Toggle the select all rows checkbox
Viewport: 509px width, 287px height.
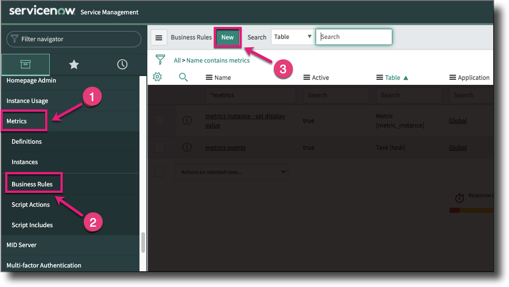click(x=159, y=172)
